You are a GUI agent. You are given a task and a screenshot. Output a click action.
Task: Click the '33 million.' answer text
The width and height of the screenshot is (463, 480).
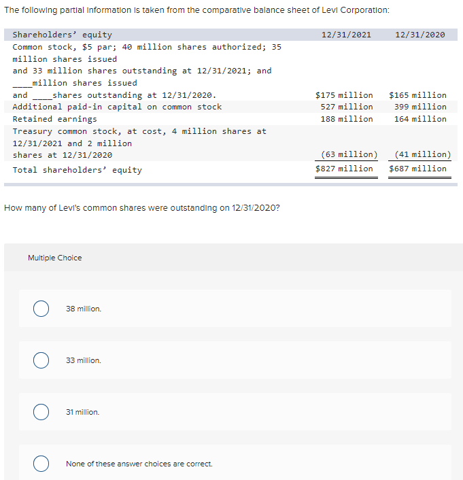point(84,360)
